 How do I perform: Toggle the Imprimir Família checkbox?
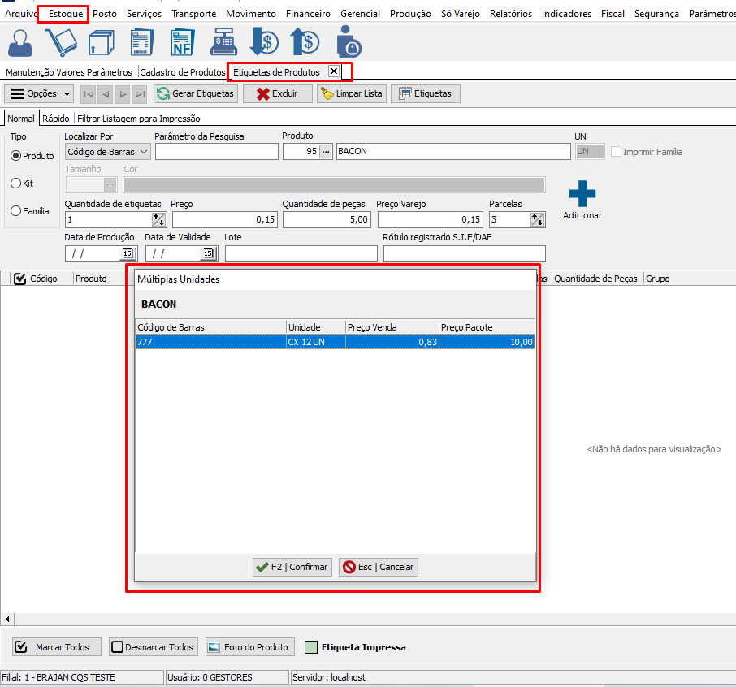(x=616, y=152)
